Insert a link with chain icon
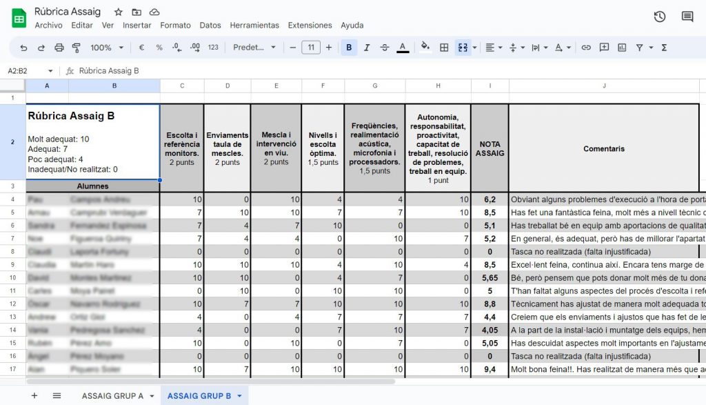Image resolution: width=706 pixels, height=405 pixels. coord(586,48)
